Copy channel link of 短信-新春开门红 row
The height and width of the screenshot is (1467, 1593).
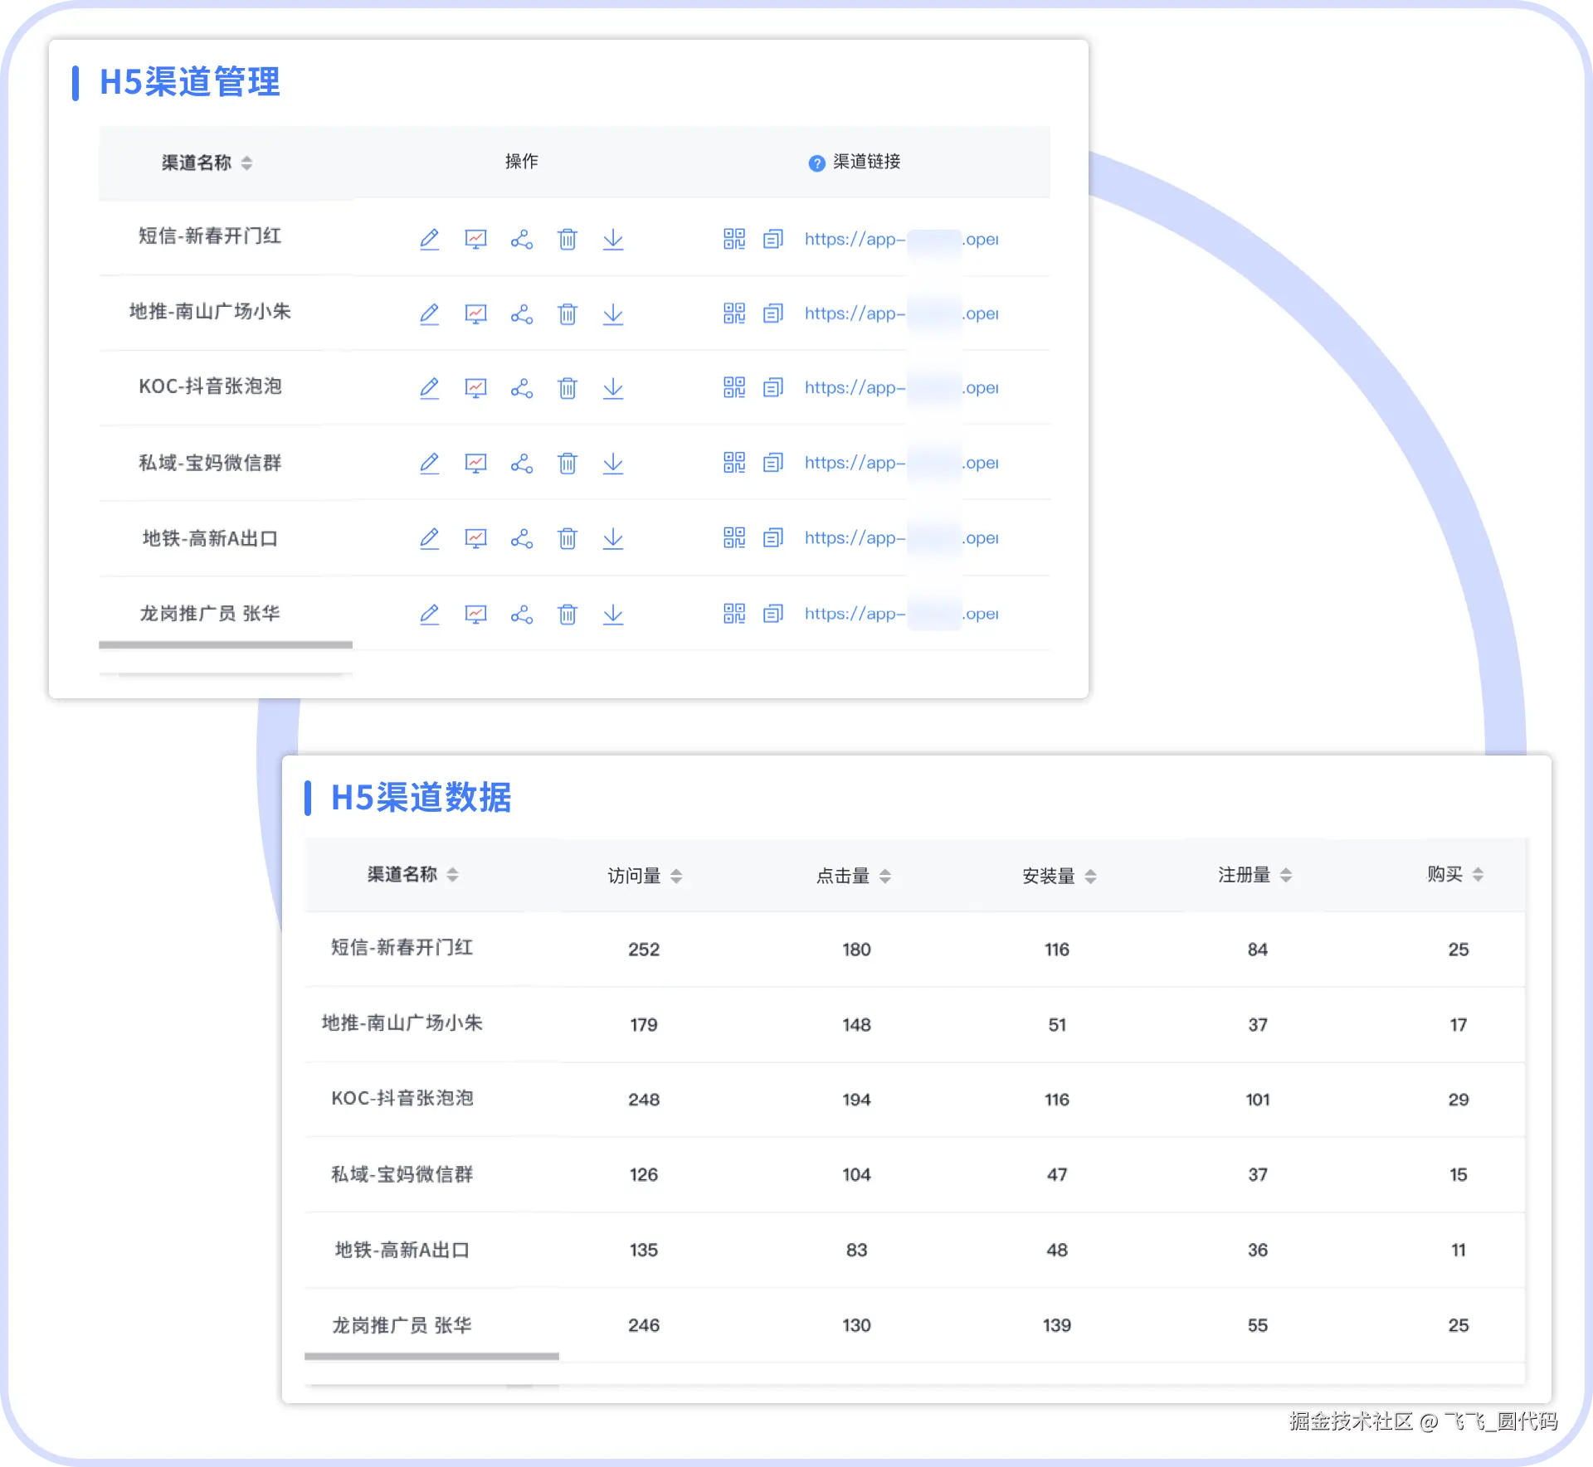click(773, 240)
